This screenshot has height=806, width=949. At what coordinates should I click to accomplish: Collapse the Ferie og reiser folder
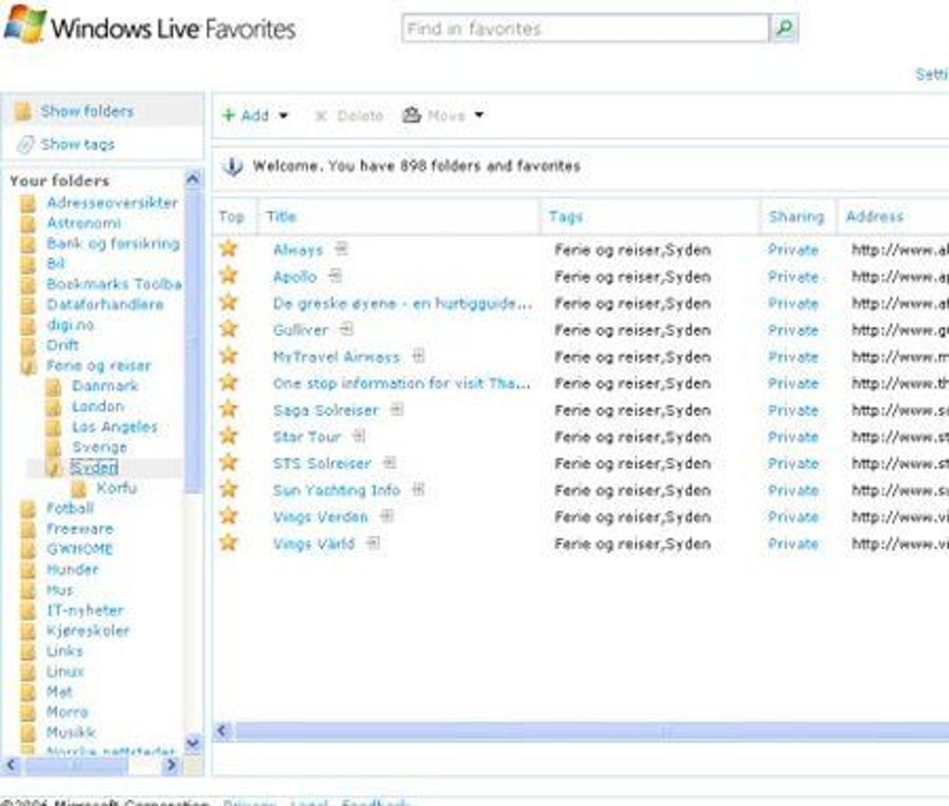click(28, 366)
